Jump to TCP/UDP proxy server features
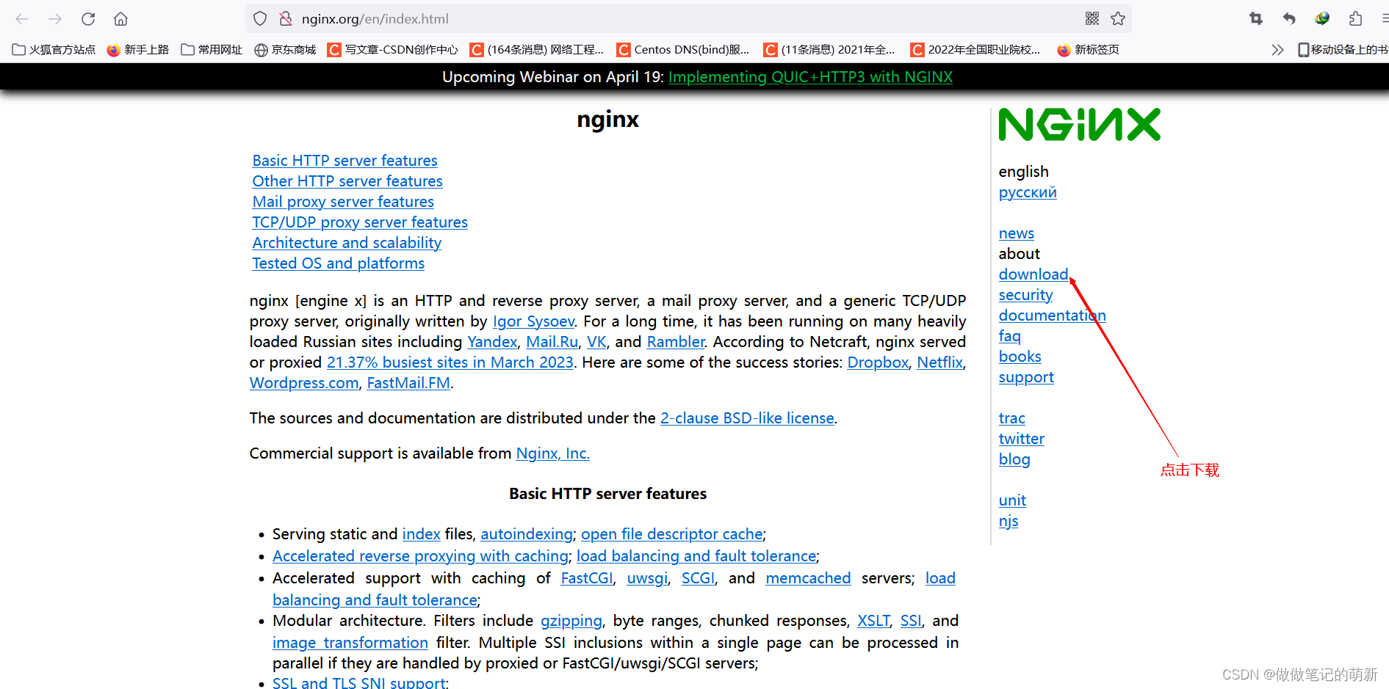Viewport: 1389px width, 689px height. pyautogui.click(x=360, y=222)
